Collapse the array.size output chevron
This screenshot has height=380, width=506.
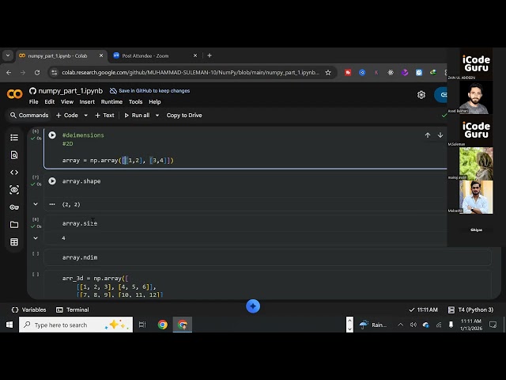pyautogui.click(x=36, y=238)
